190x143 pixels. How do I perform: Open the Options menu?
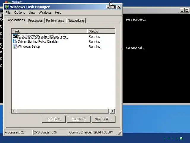[20, 13]
